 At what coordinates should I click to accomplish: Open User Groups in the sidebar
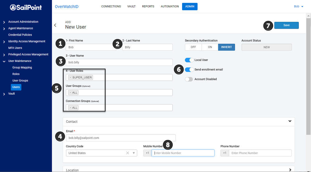pyautogui.click(x=20, y=81)
